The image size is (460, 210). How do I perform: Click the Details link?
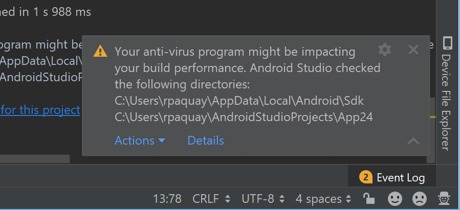point(206,141)
